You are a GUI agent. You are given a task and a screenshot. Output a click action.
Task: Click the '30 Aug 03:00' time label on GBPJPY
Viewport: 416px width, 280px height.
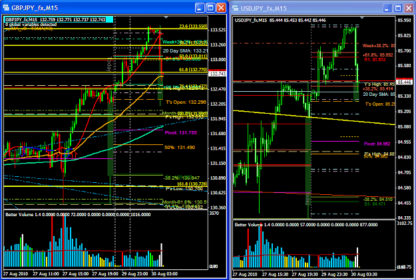[164, 273]
